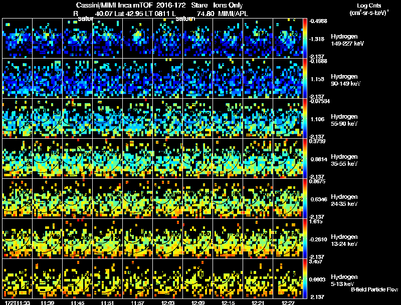Click the 12:21 time axis label

click(258, 302)
